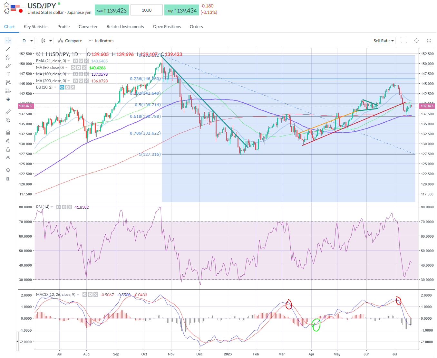Click the trash icon to remove drawings
437x358 pixels.
tap(8, 179)
